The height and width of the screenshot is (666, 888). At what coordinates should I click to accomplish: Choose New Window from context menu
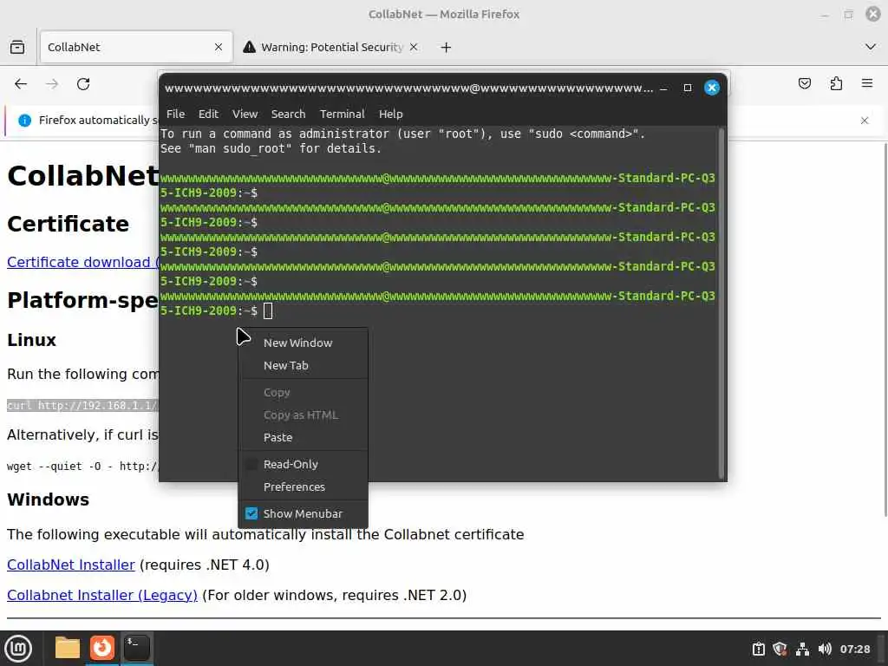point(303,343)
